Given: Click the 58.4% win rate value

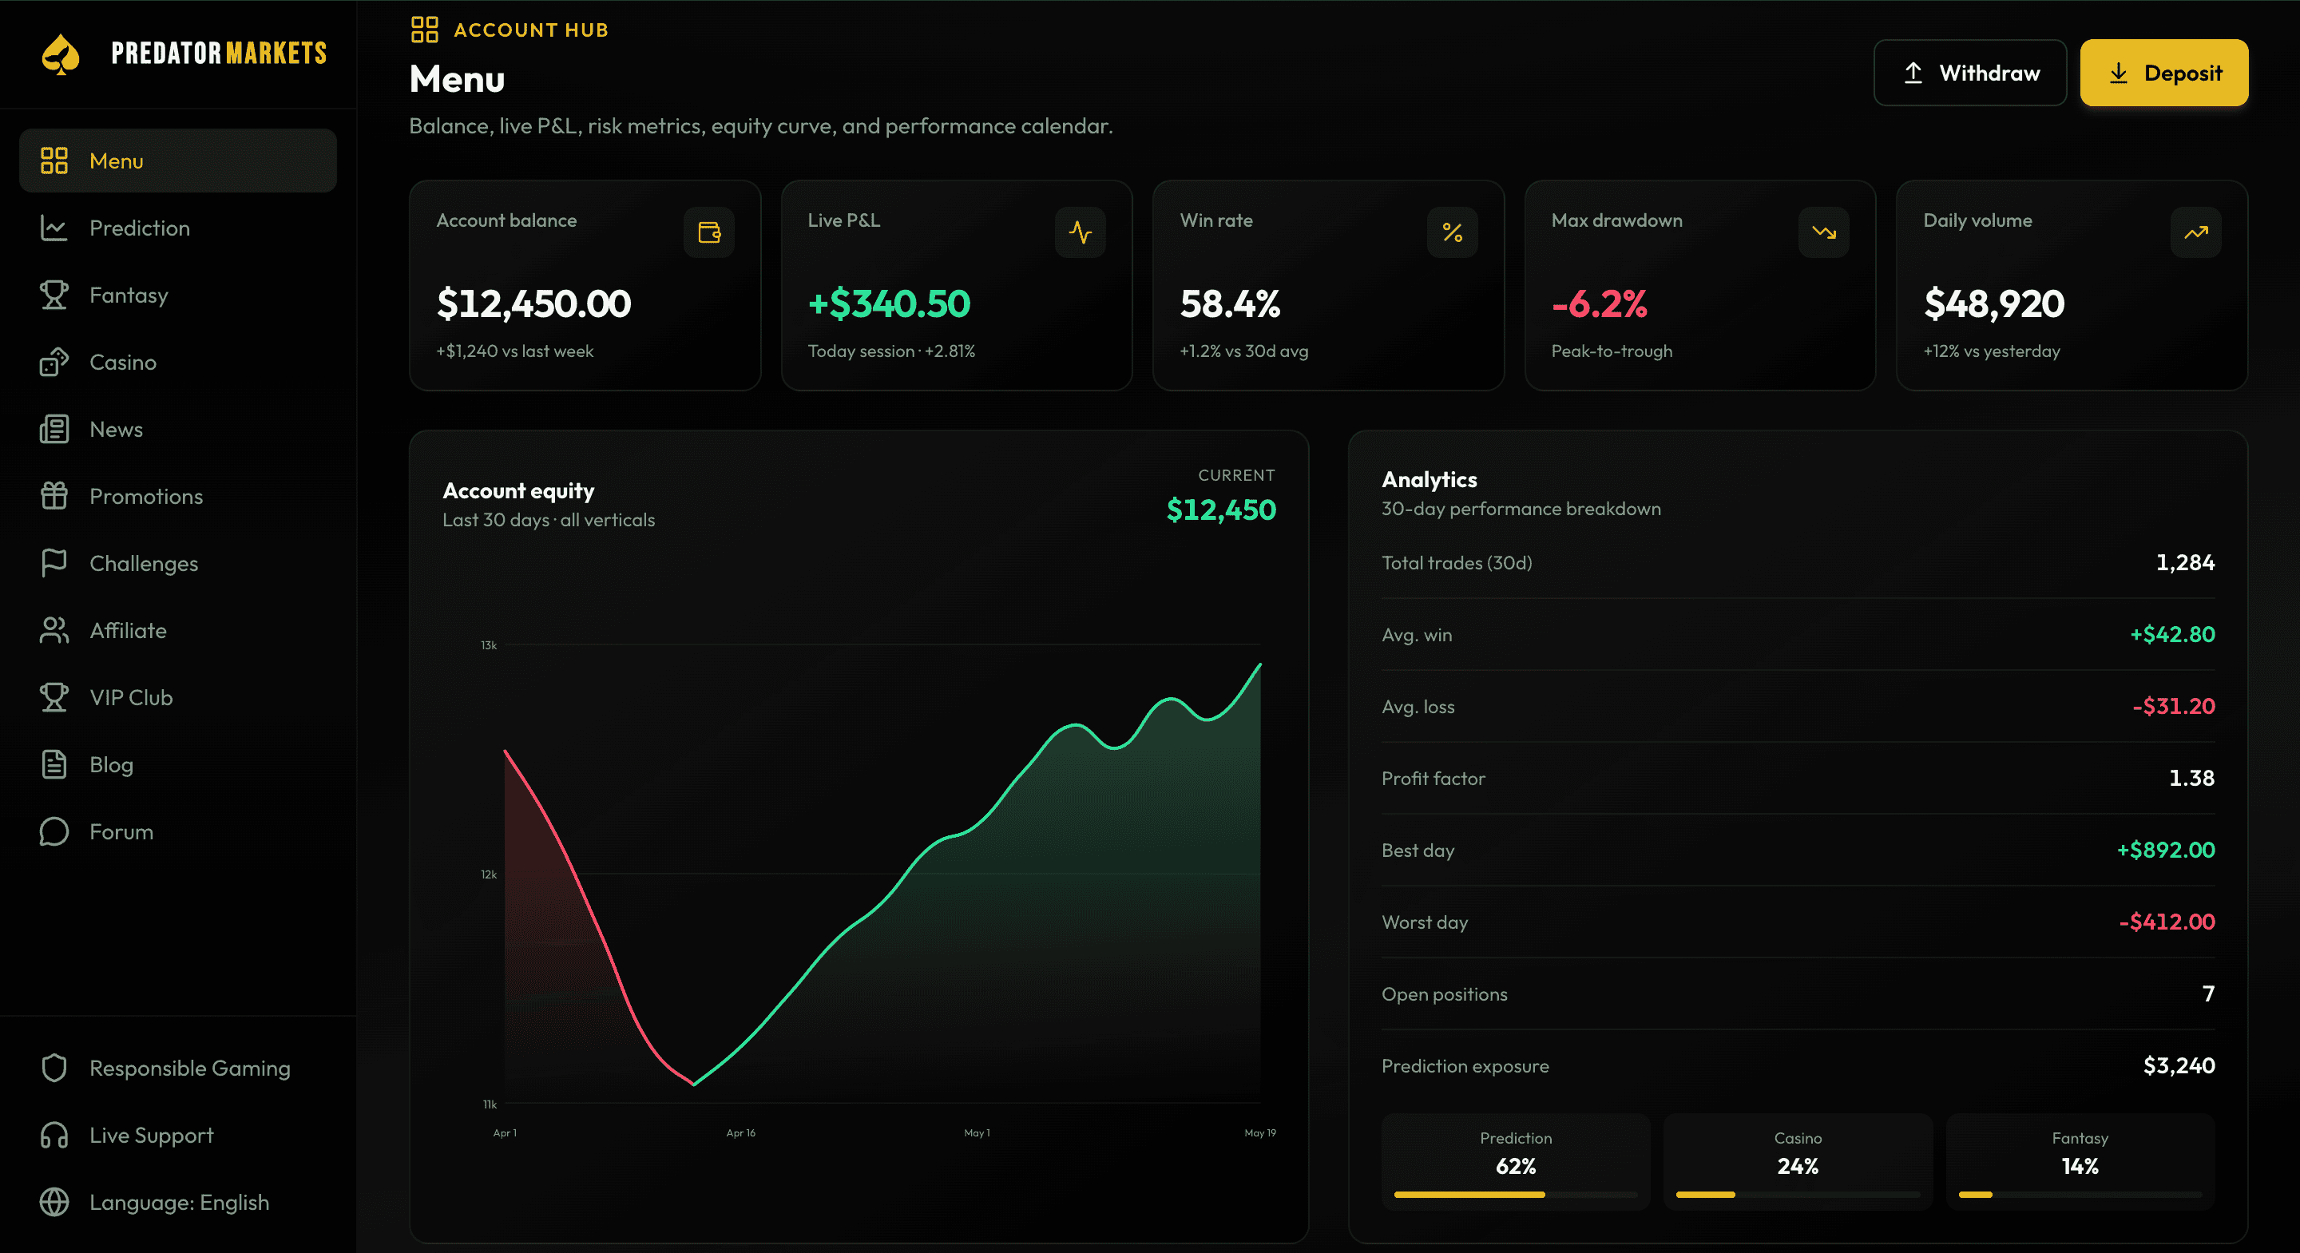Looking at the screenshot, I should coord(1230,303).
